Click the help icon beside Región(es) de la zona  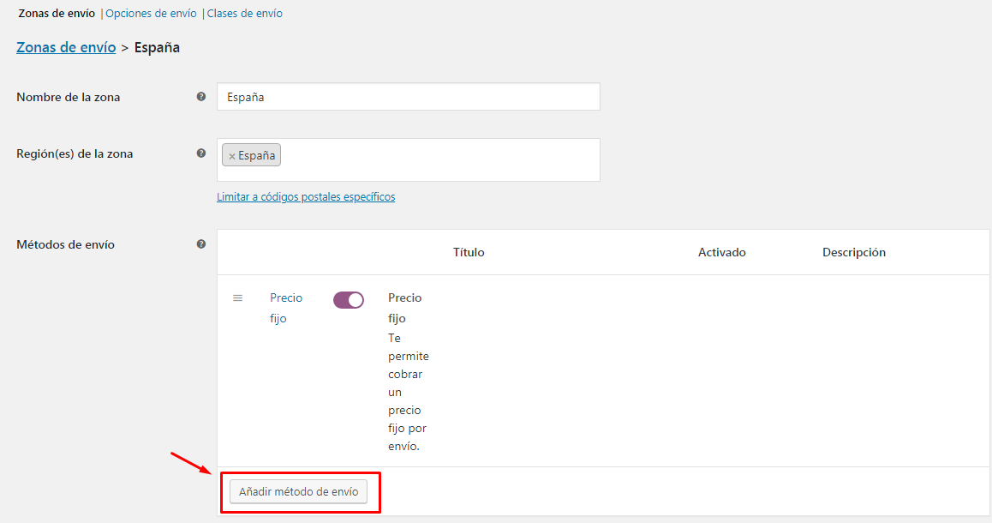tap(201, 153)
